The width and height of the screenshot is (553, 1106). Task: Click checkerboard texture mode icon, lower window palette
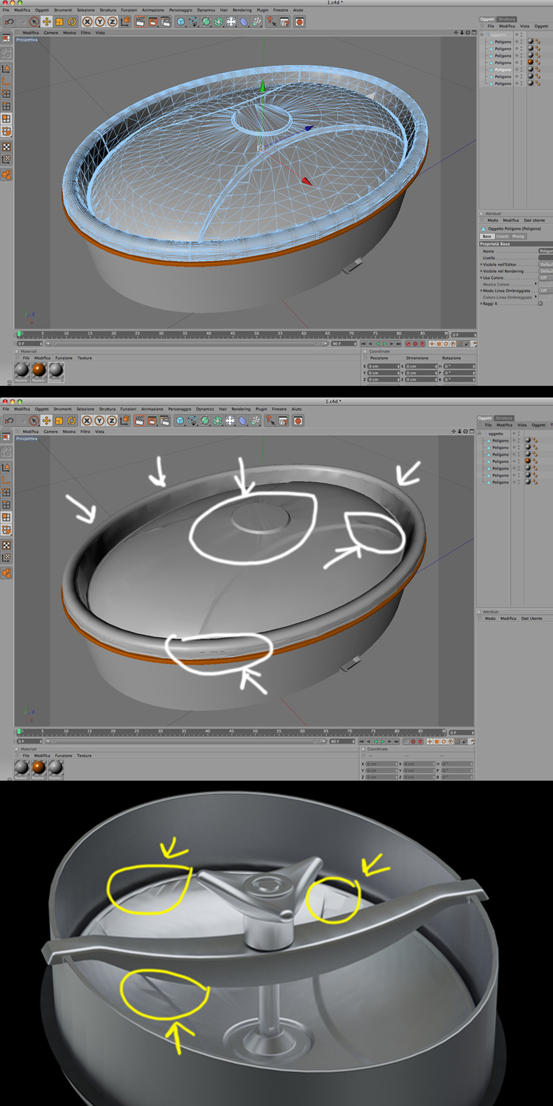click(6, 545)
